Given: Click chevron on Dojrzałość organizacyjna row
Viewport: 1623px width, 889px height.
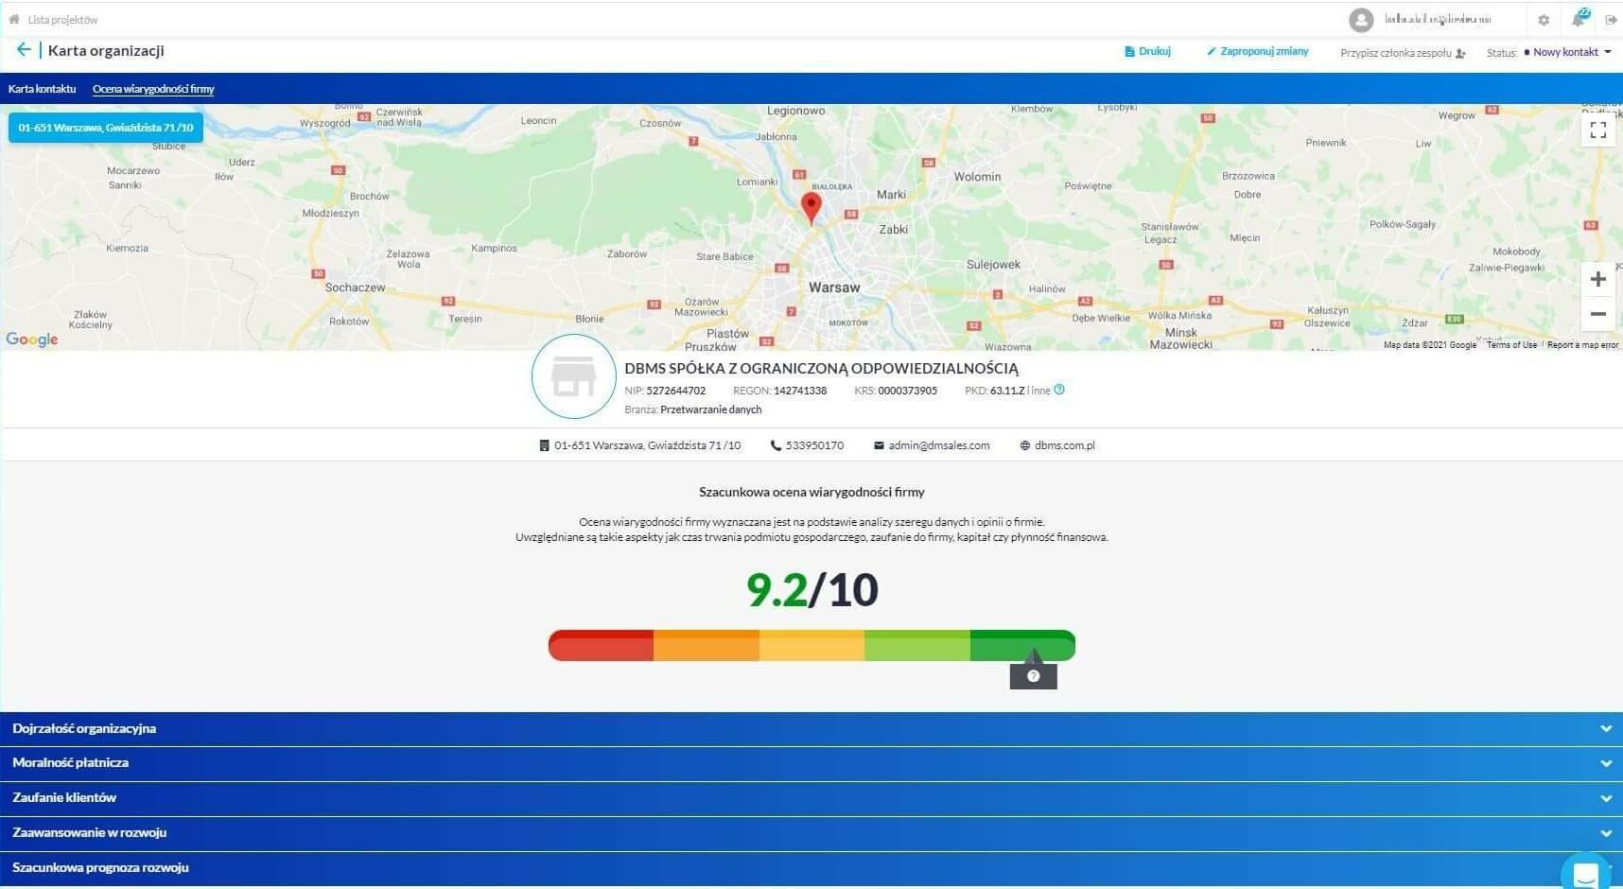Looking at the screenshot, I should 1605,729.
